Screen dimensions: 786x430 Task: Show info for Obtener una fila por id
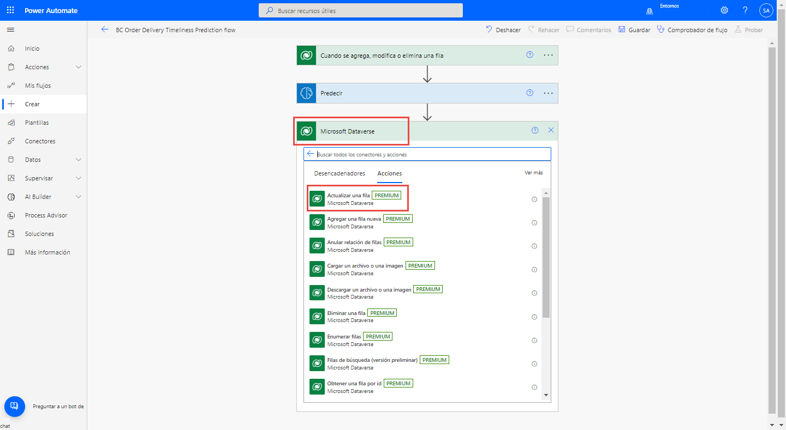tap(534, 387)
